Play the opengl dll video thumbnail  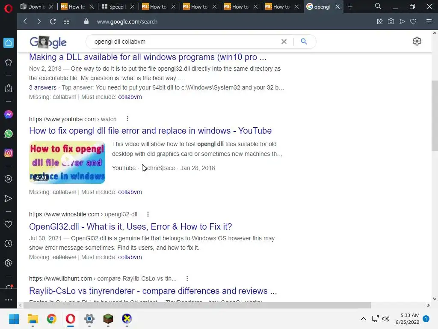click(67, 162)
